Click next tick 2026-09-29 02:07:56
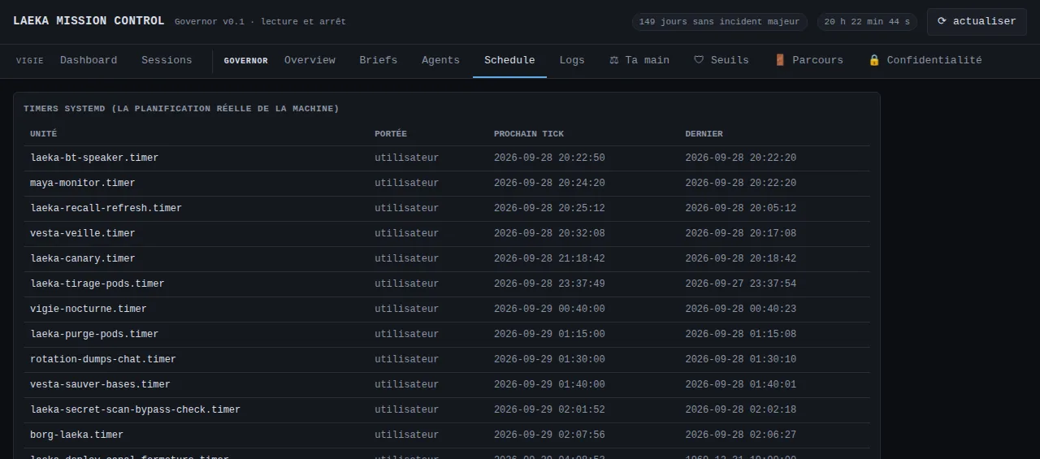Screen dimensions: 1040x459 pos(549,435)
